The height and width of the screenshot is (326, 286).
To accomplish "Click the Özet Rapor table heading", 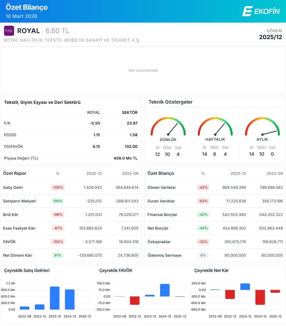I will coord(15,173).
